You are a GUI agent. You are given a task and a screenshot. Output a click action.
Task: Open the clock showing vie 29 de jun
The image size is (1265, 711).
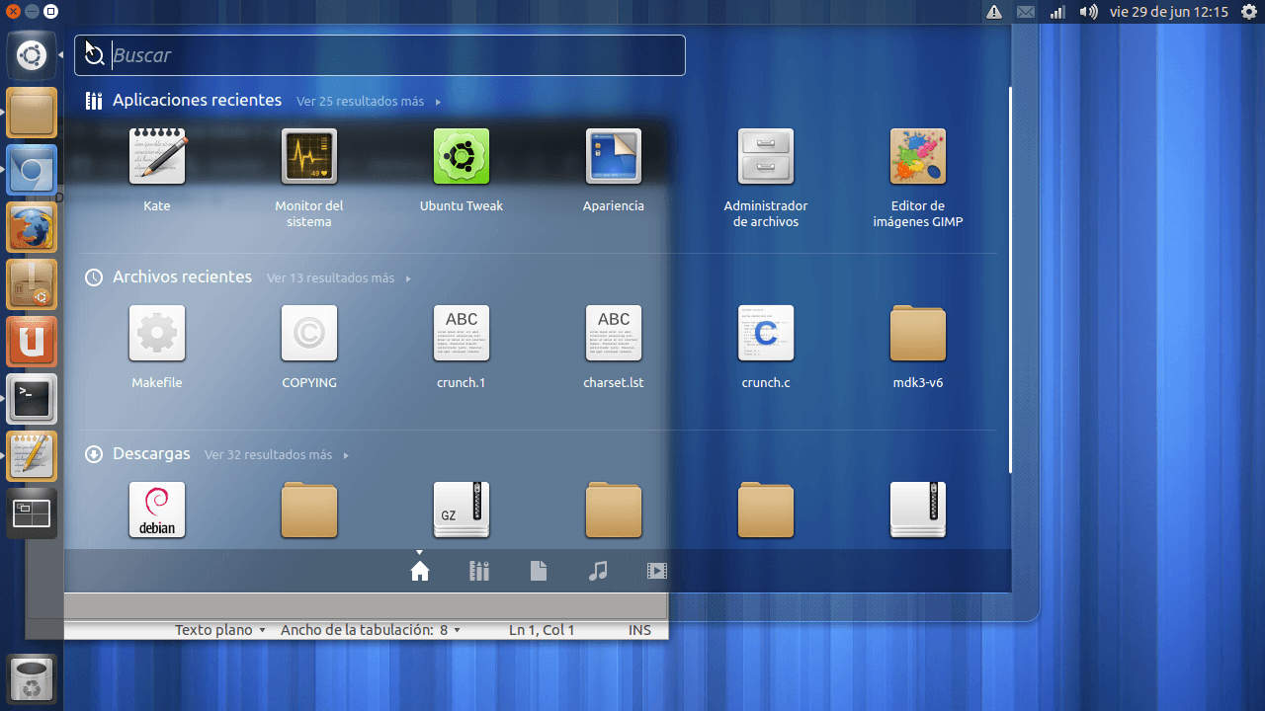(1169, 12)
